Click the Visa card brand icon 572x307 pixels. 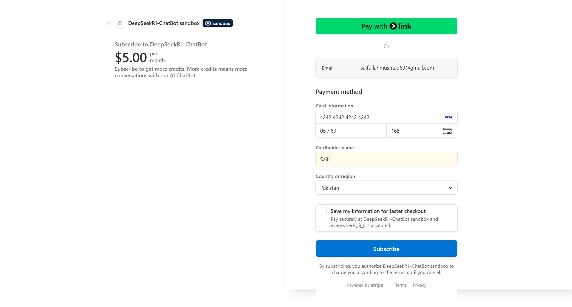coord(448,117)
